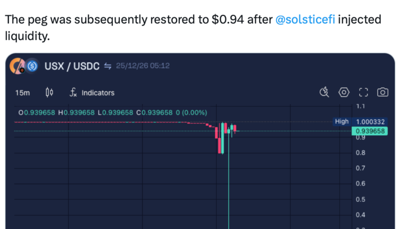The image size is (399, 229).
Task: Open the 15m timeframe selector
Action: coord(22,93)
